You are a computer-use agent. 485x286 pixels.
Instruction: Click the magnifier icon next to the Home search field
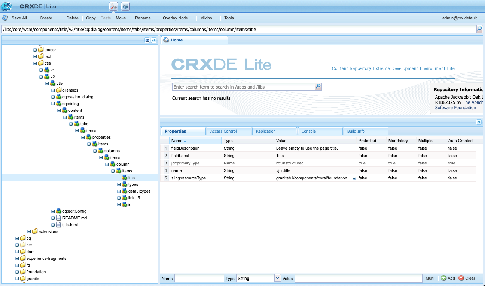[318, 87]
